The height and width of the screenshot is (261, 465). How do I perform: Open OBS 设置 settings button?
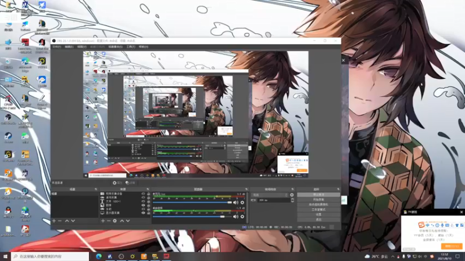[x=319, y=215]
